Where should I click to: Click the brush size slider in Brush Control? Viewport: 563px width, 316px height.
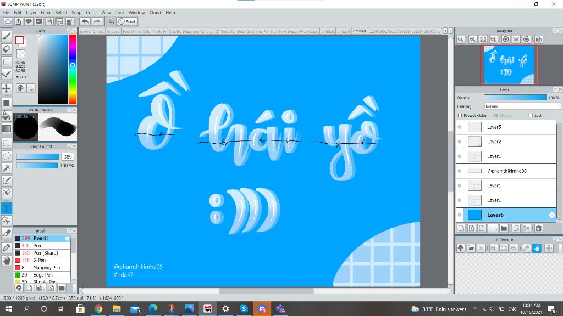pyautogui.click(x=38, y=156)
